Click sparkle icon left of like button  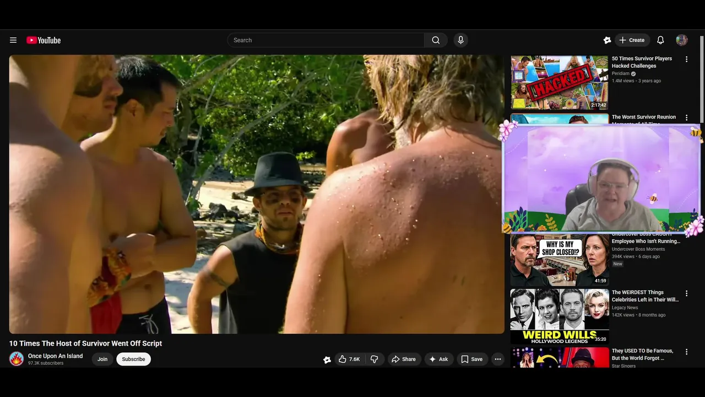(327, 360)
